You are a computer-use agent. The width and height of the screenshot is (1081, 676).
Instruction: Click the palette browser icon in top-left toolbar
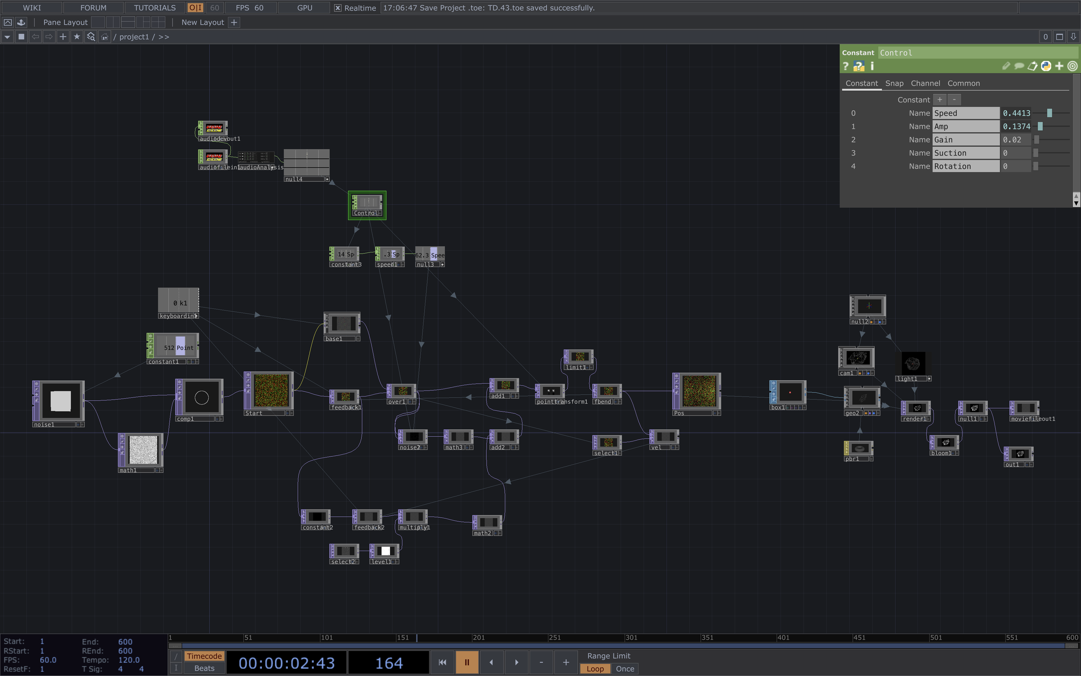click(x=21, y=22)
